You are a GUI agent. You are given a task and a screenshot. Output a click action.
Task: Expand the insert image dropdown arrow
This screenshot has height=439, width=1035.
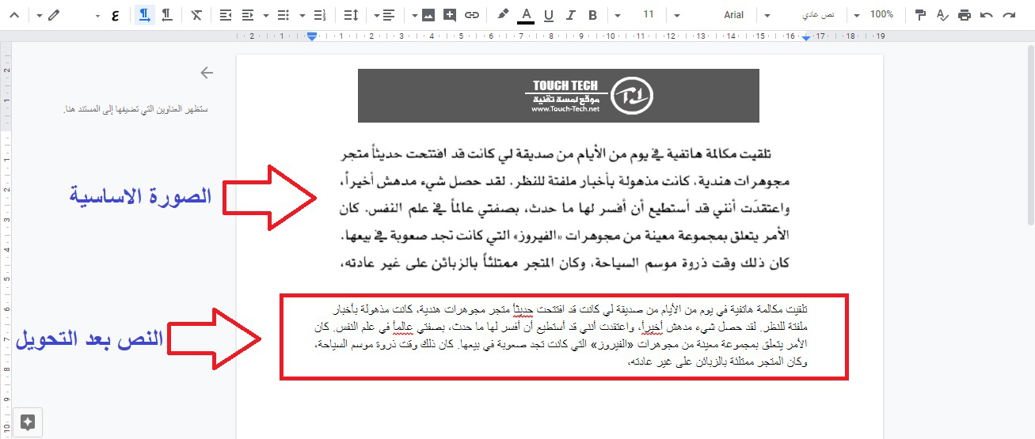pyautogui.click(x=415, y=15)
